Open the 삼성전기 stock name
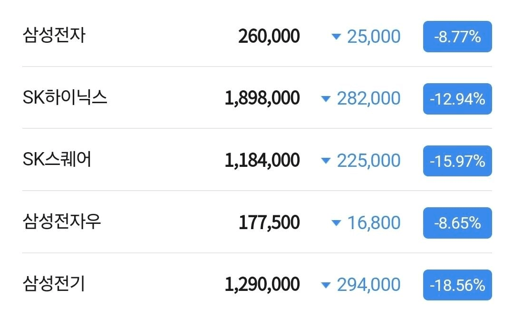The height and width of the screenshot is (318, 513). (x=54, y=284)
